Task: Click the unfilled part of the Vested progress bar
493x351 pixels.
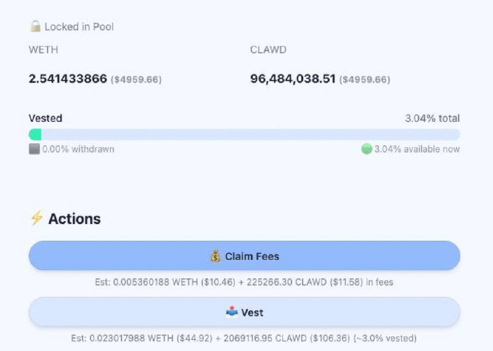Action: coord(246,134)
